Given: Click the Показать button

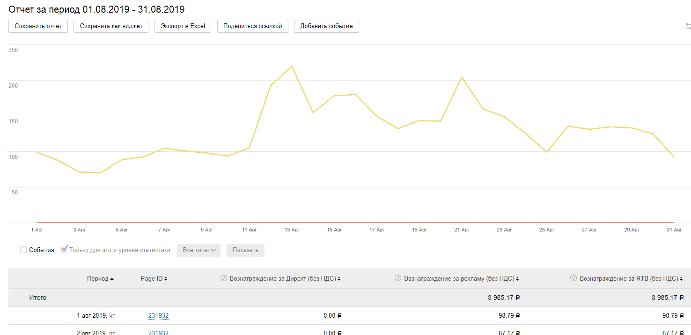Looking at the screenshot, I should point(245,250).
